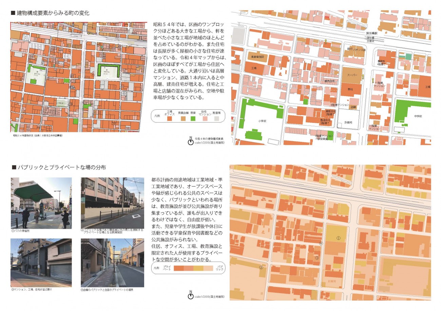The image size is (441, 311).
Task: Click the yellow pin near 11階建マンション
Action: coord(373,81)
